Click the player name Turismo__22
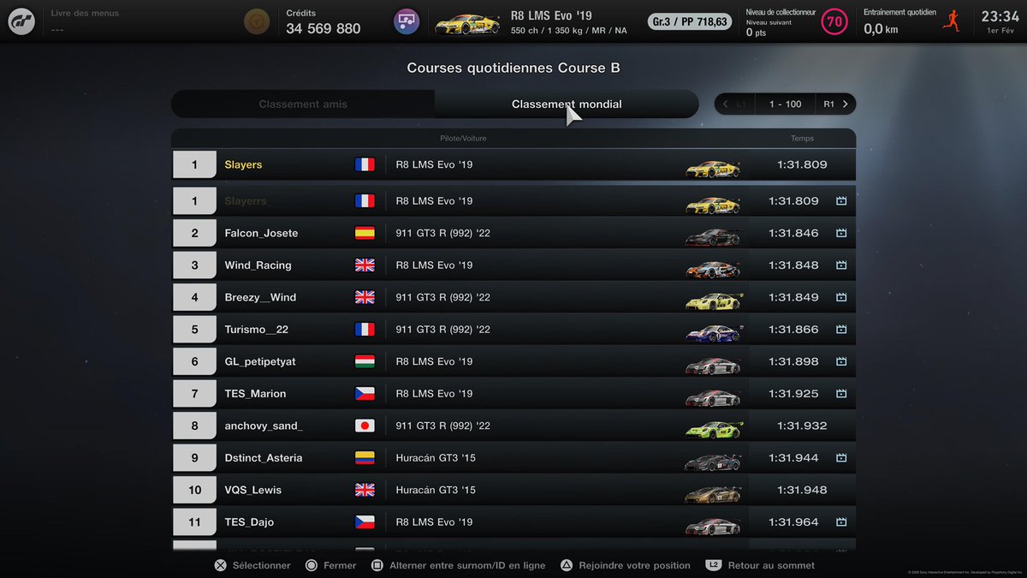Screen dimensions: 1027x578 [256, 330]
